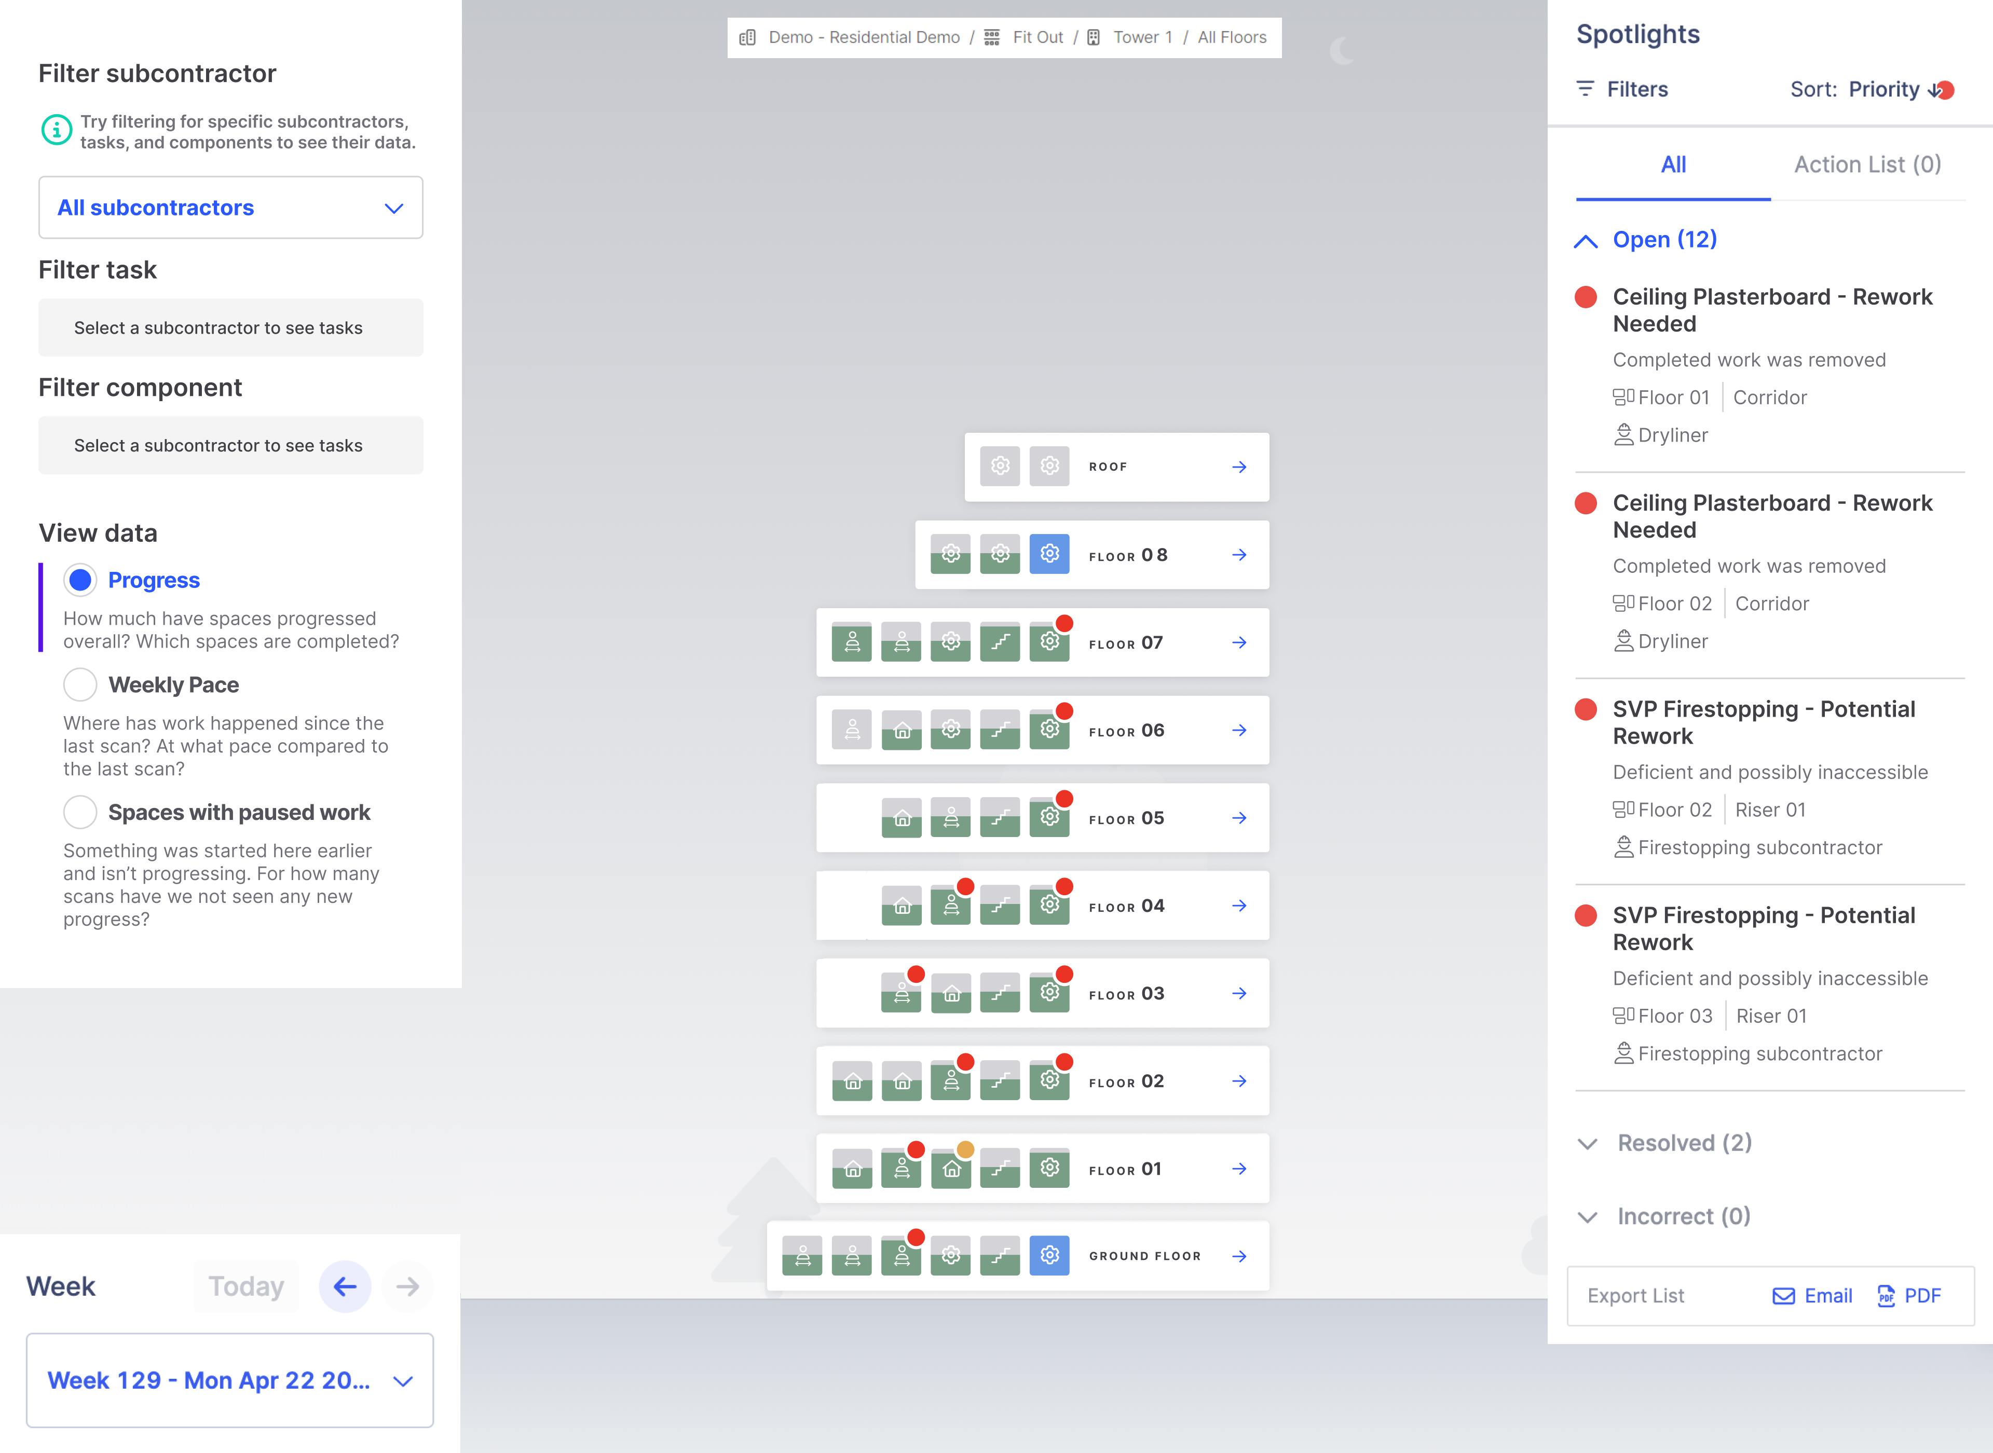
Task: Open the Week 129 date dropdown
Action: click(230, 1381)
